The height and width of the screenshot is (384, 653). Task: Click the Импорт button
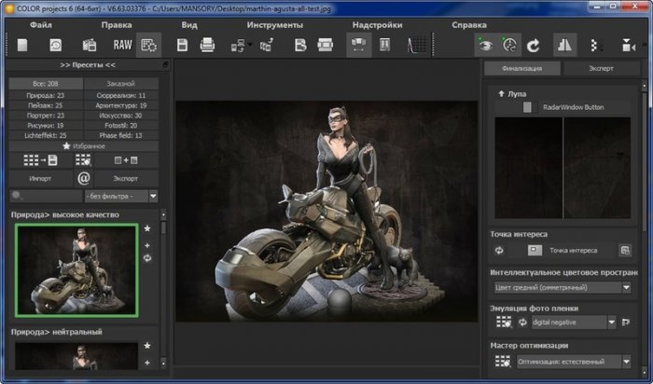click(x=40, y=177)
